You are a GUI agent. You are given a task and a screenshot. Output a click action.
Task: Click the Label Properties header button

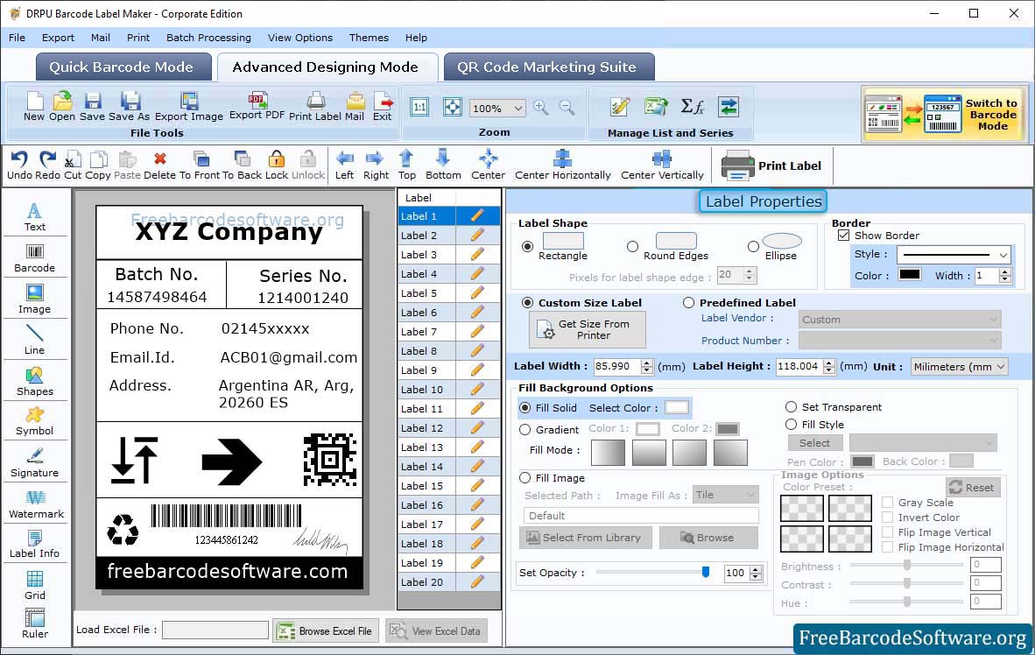click(x=763, y=201)
